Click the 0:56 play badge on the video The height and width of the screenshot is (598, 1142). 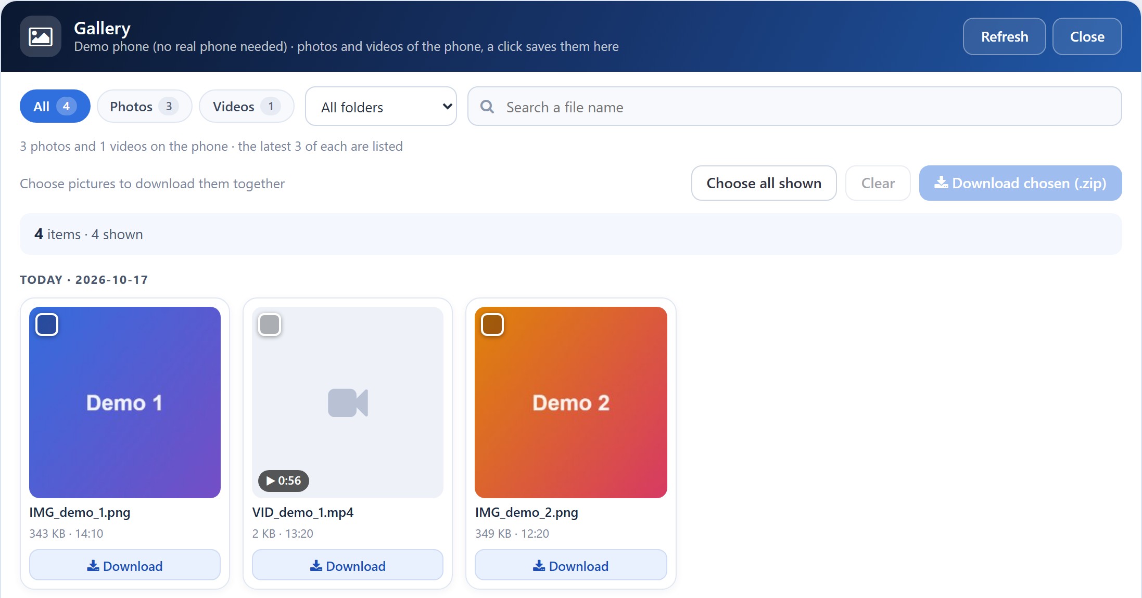(284, 480)
